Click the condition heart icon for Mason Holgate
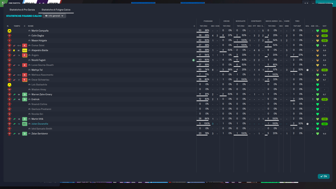The height and width of the screenshot is (189, 336). coord(317,41)
